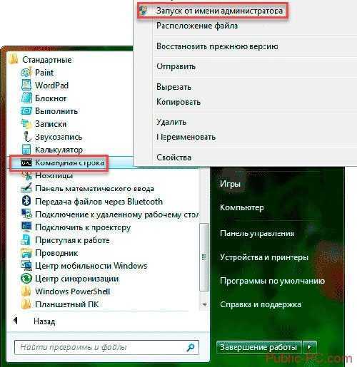Launch the WordPad icon
357x367 pixels.
click(26, 85)
